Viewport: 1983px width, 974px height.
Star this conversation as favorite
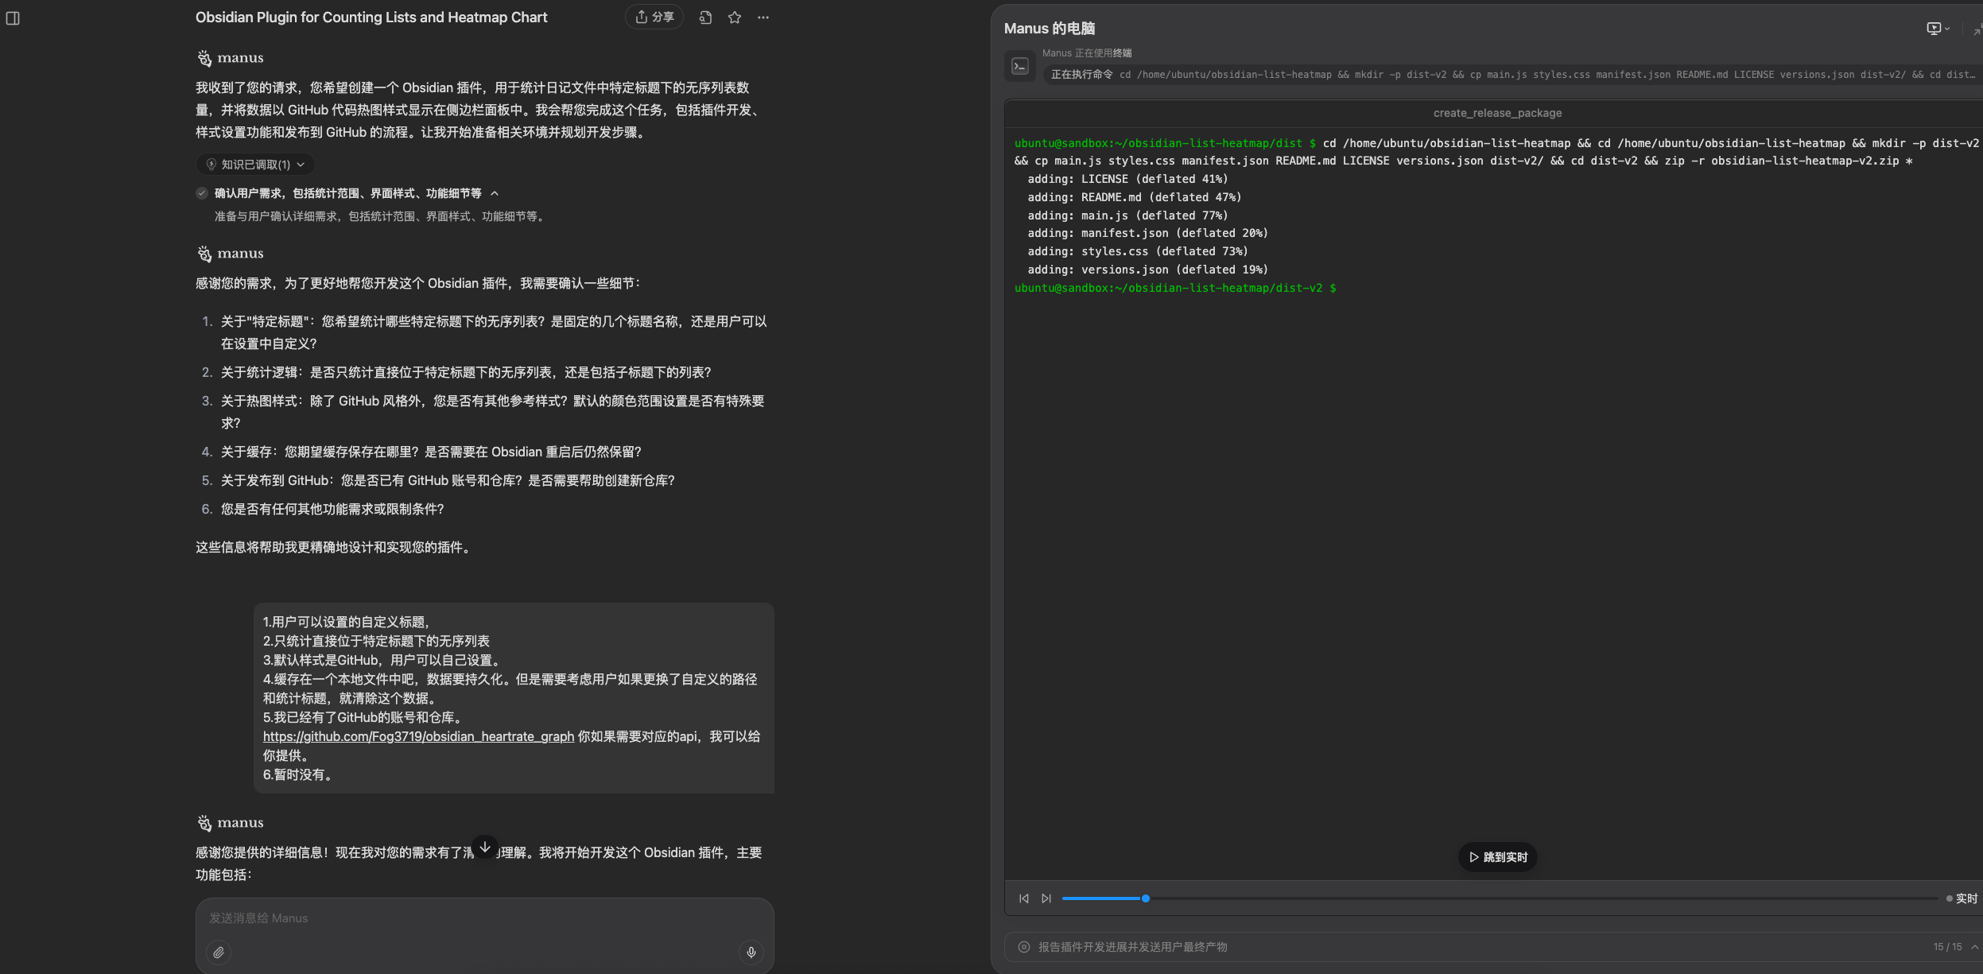[x=735, y=17]
